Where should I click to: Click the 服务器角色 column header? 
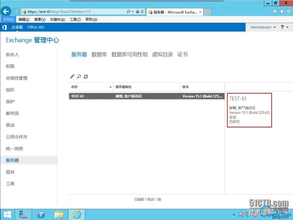[x=147, y=87]
